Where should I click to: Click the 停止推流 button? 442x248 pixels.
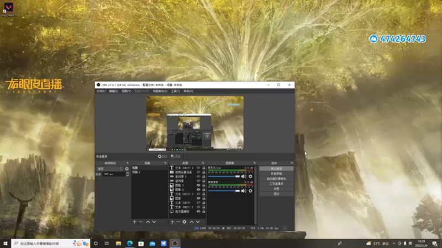coord(276,169)
